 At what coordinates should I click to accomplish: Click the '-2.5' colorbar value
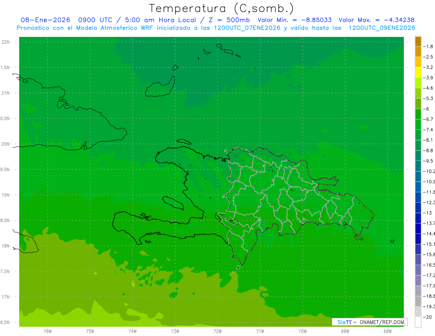[x=428, y=57]
